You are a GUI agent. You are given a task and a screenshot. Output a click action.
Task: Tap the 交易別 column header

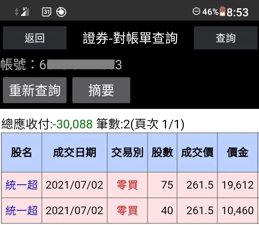[x=127, y=153]
